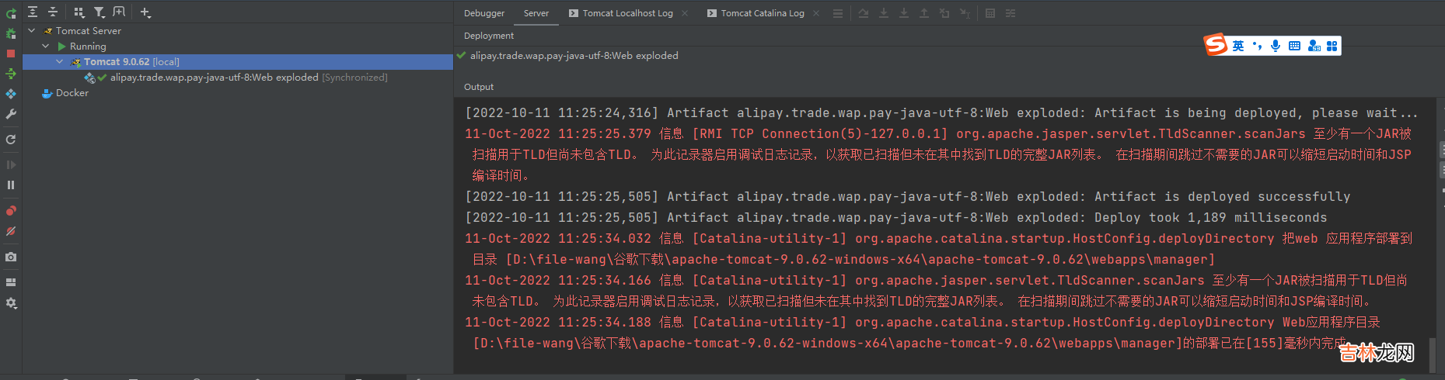
Task: Open the Add Service plus dropdown
Action: coord(145,12)
